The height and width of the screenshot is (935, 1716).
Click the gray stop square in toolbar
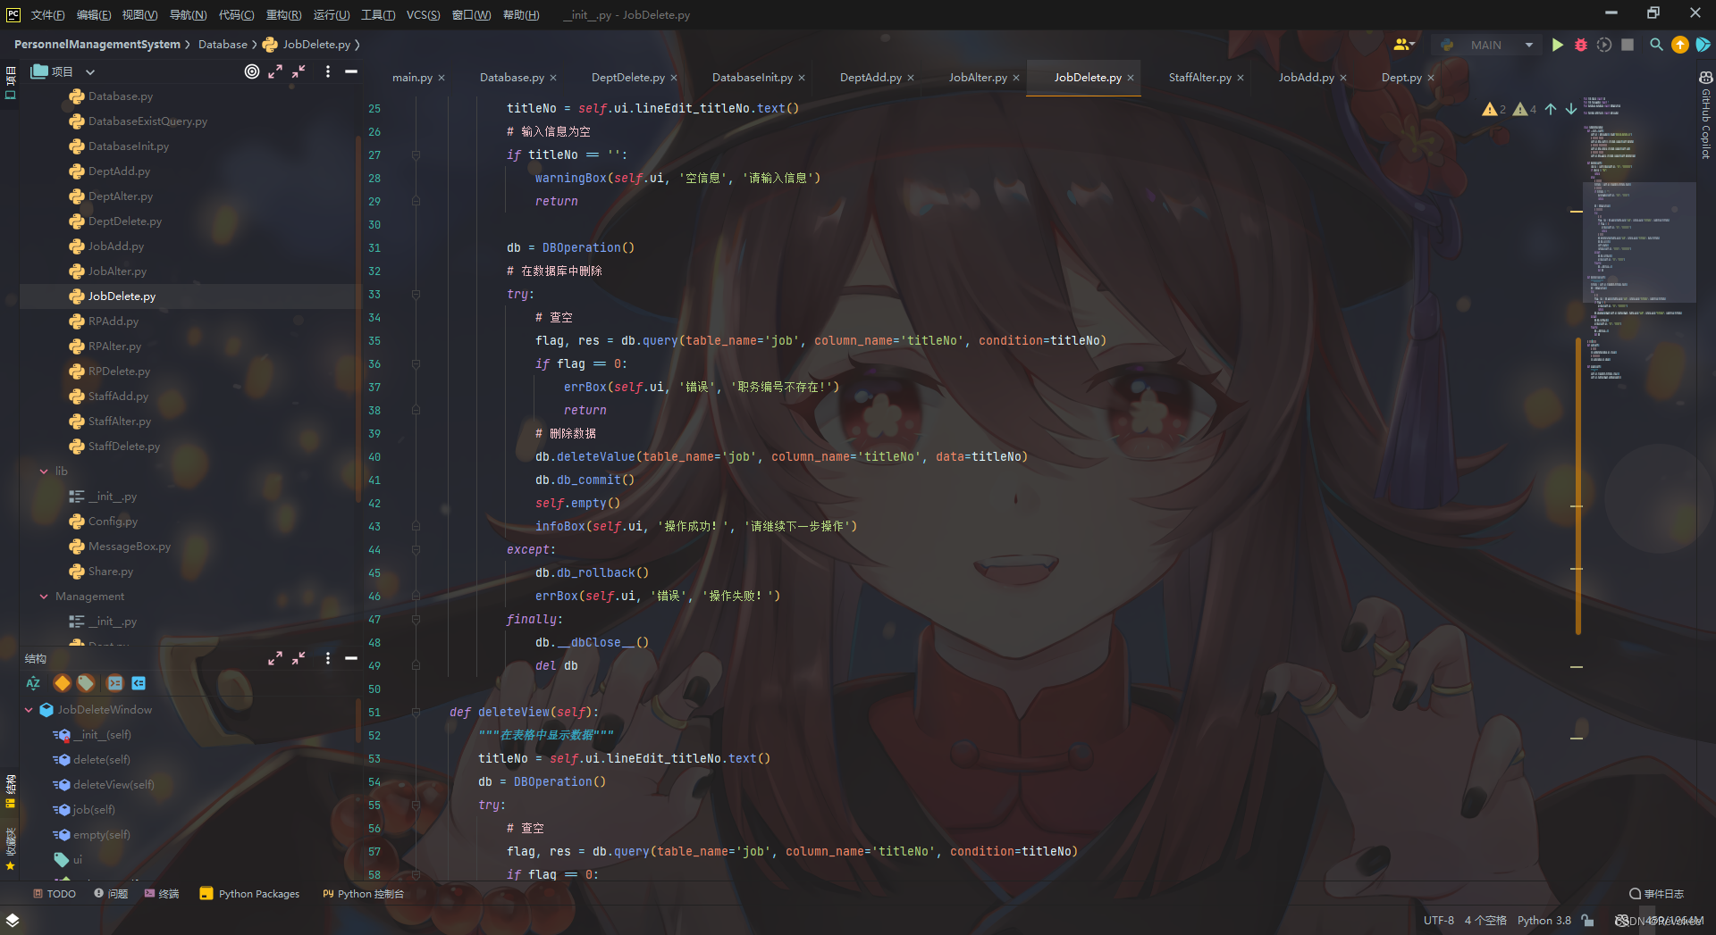[1628, 45]
